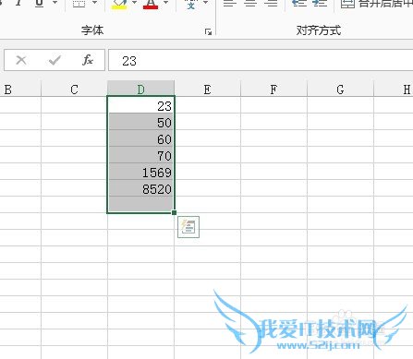
Task: Open the fill color dropdown arrow
Action: (134, 3)
